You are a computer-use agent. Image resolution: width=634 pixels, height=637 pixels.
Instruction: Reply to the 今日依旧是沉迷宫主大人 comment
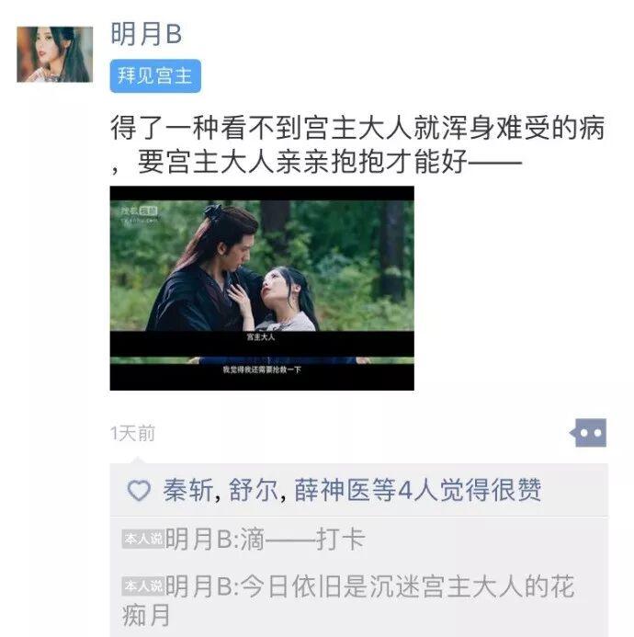coord(348,602)
